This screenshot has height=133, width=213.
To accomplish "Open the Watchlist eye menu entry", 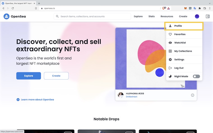I will pos(180,43).
